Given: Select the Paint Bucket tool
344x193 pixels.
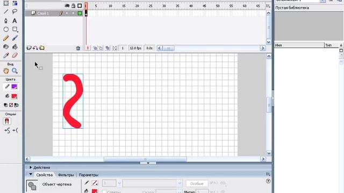Looking at the screenshot, I should tap(15, 47).
